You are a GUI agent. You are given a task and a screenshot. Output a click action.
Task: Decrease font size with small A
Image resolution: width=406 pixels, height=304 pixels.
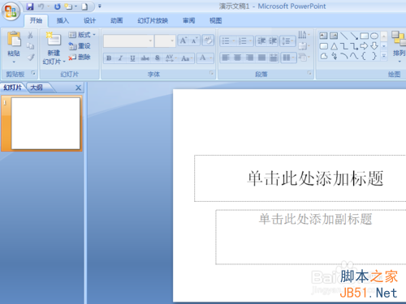coord(195,41)
